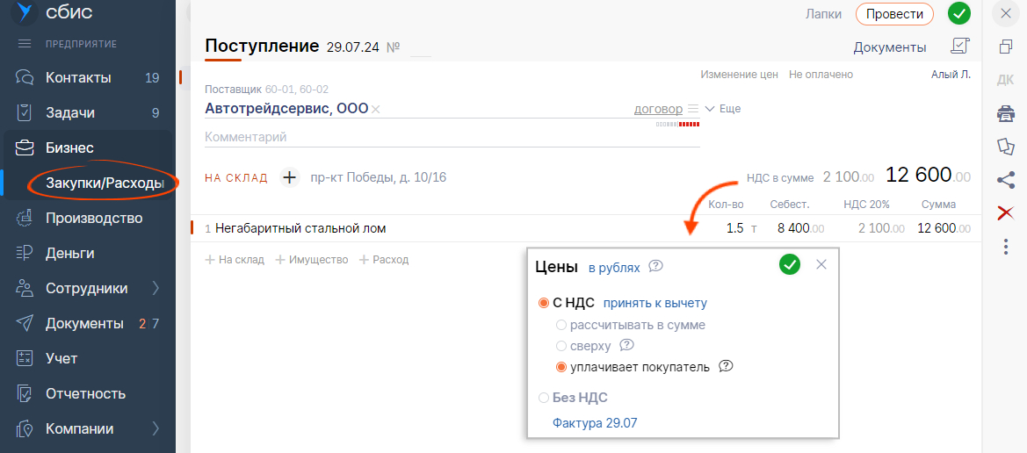Confirm prices with green checkmark in Цены popup
The height and width of the screenshot is (453, 1027).
pos(789,264)
